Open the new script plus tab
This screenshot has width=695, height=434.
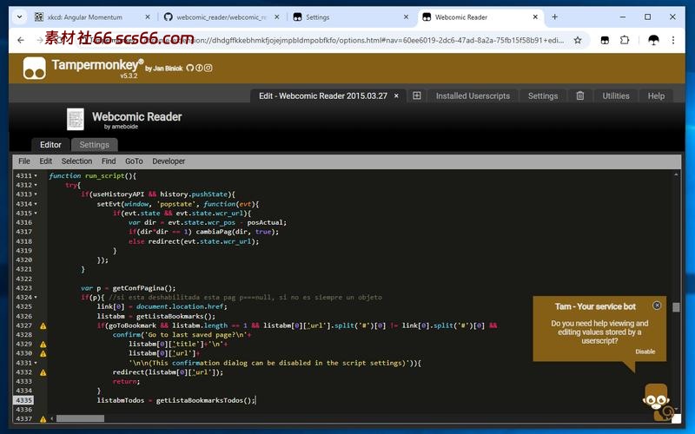(x=417, y=96)
